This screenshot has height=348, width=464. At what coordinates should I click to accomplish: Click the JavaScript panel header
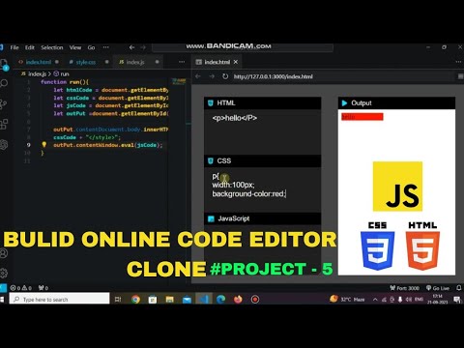point(263,218)
